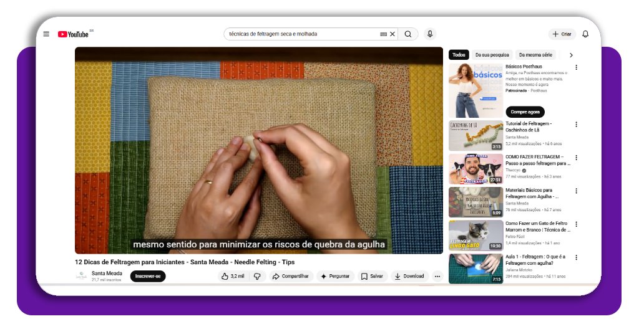This screenshot has width=639, height=334.
Task: Open more actions menu beside Download
Action: pos(437,276)
